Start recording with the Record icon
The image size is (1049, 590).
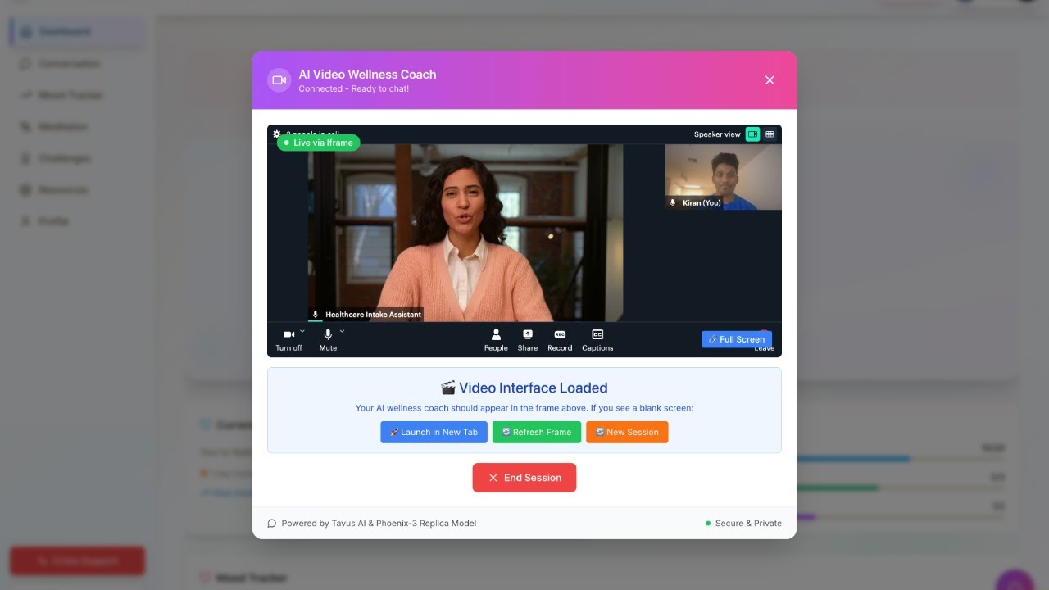click(560, 340)
